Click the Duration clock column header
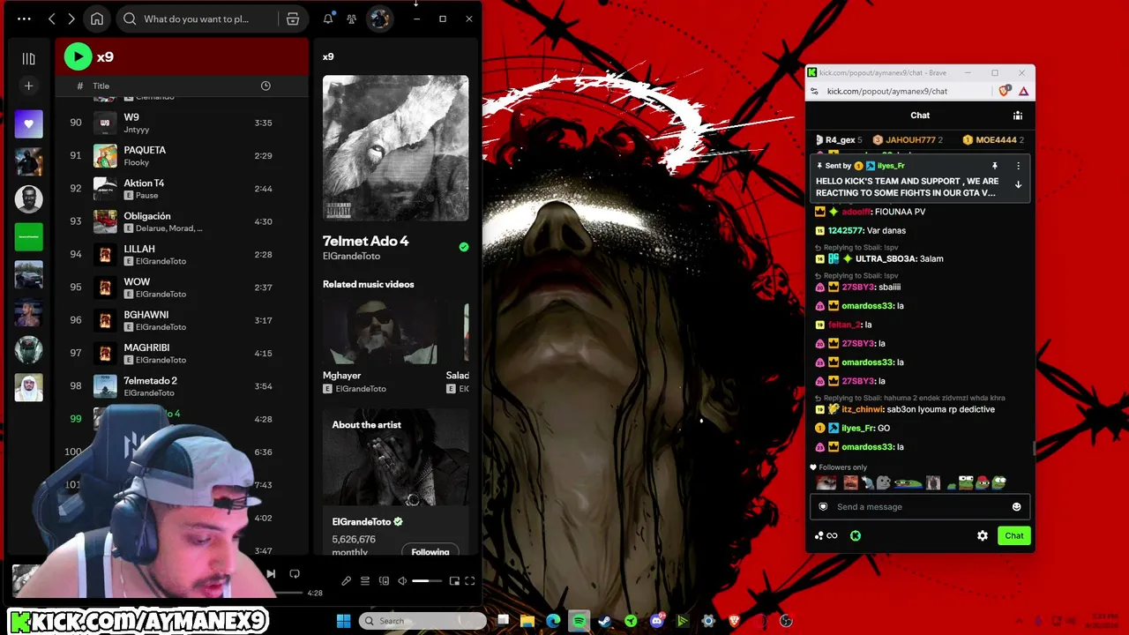This screenshot has height=635, width=1129. [x=265, y=86]
